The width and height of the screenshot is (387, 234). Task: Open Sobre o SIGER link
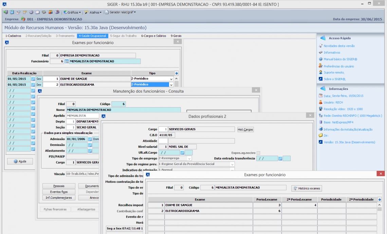click(x=334, y=79)
